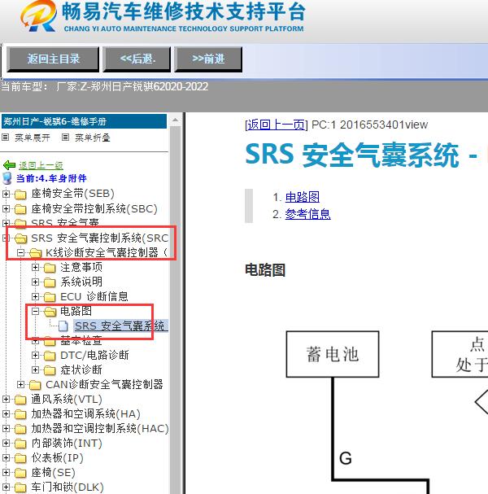
Task: Select the DTC/电路诊断 tree label
Action: coord(94,356)
